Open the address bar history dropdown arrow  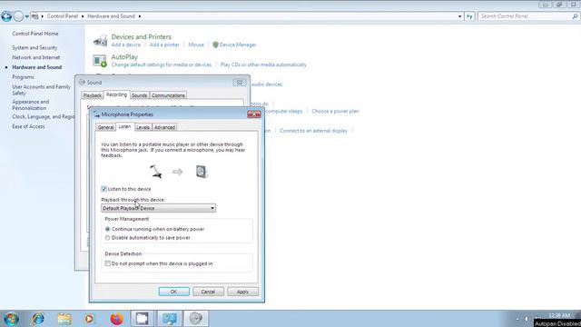pyautogui.click(x=460, y=16)
